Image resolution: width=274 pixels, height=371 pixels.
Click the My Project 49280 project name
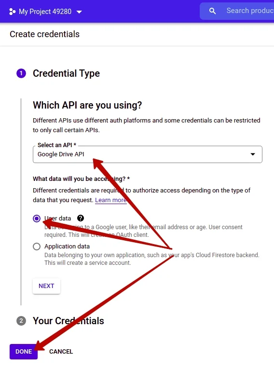45,12
